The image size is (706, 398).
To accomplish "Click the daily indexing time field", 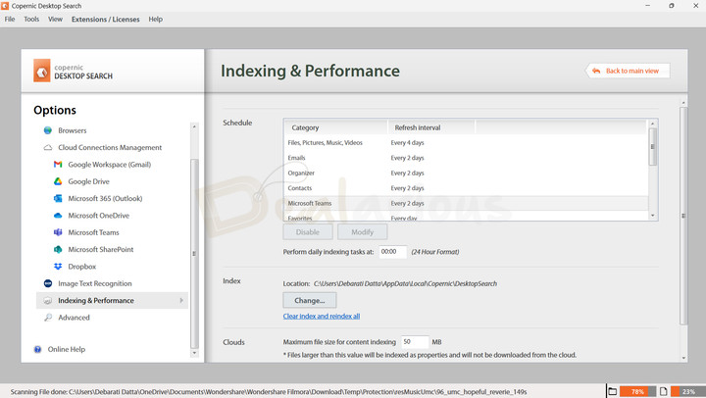I will tap(392, 252).
